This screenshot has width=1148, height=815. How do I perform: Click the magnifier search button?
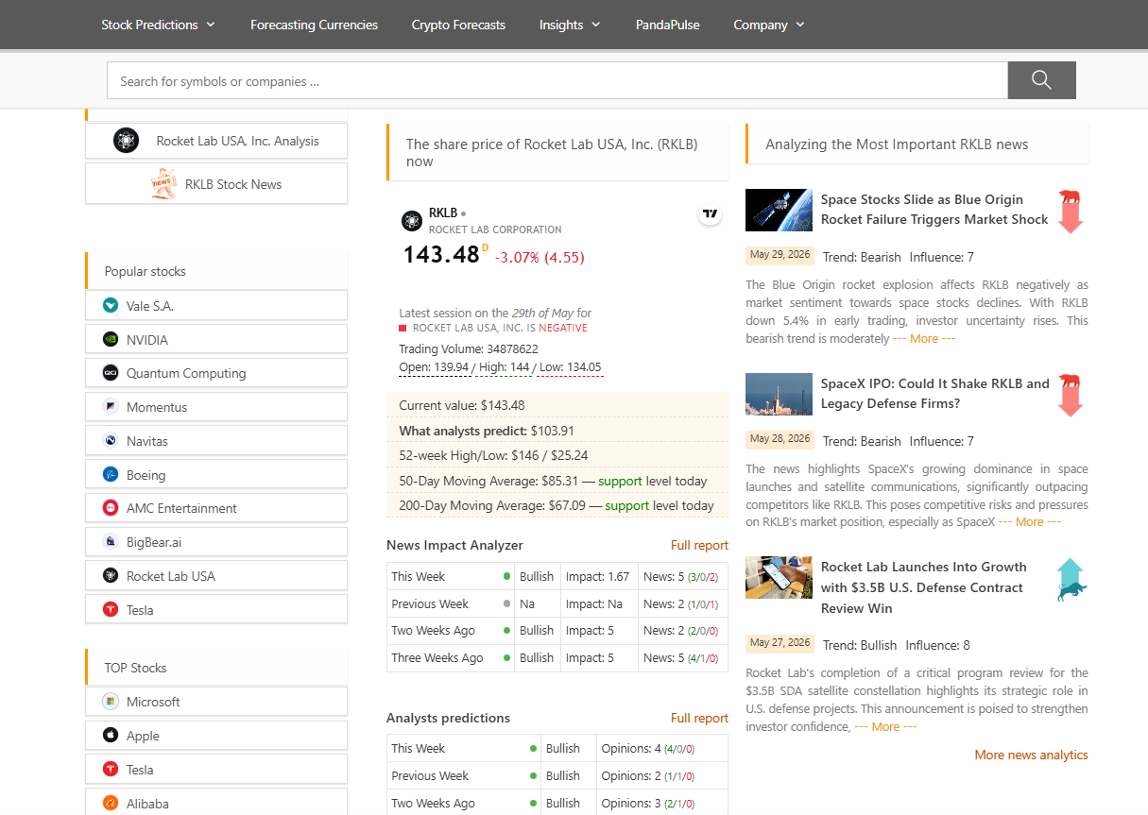tap(1041, 80)
